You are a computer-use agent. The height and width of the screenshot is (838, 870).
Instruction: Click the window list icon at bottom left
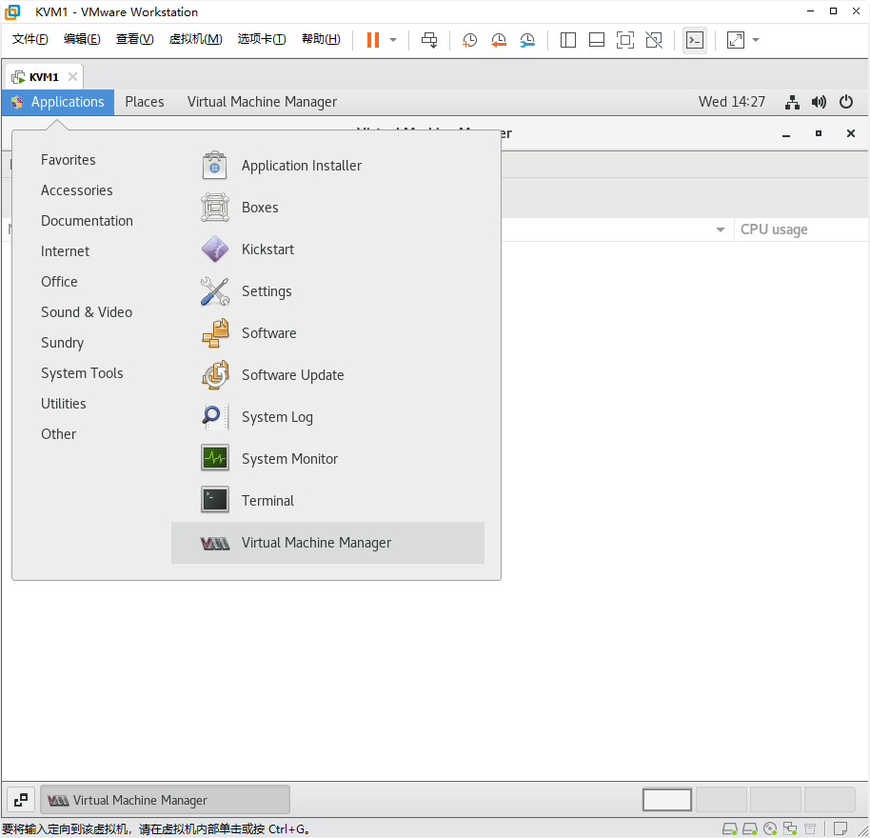tap(21, 800)
